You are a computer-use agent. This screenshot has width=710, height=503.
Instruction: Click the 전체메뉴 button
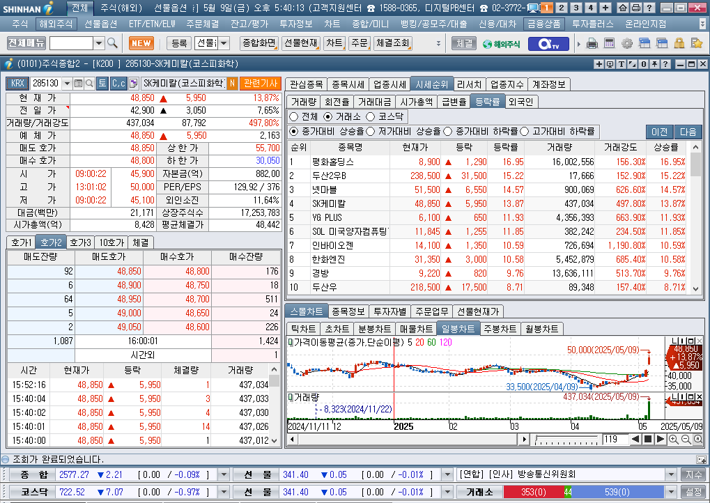26,43
